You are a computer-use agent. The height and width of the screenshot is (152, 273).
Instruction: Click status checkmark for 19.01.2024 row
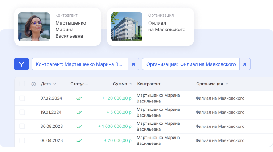click(79, 112)
